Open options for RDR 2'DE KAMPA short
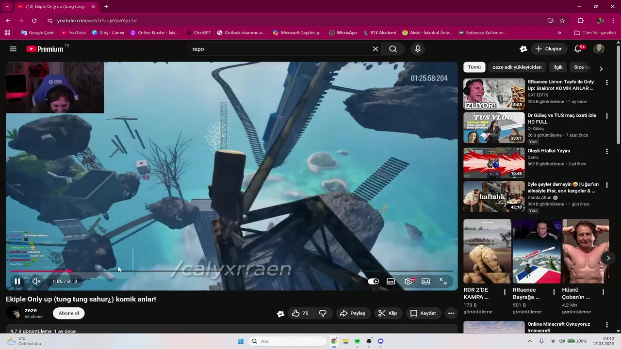 [x=505, y=292]
